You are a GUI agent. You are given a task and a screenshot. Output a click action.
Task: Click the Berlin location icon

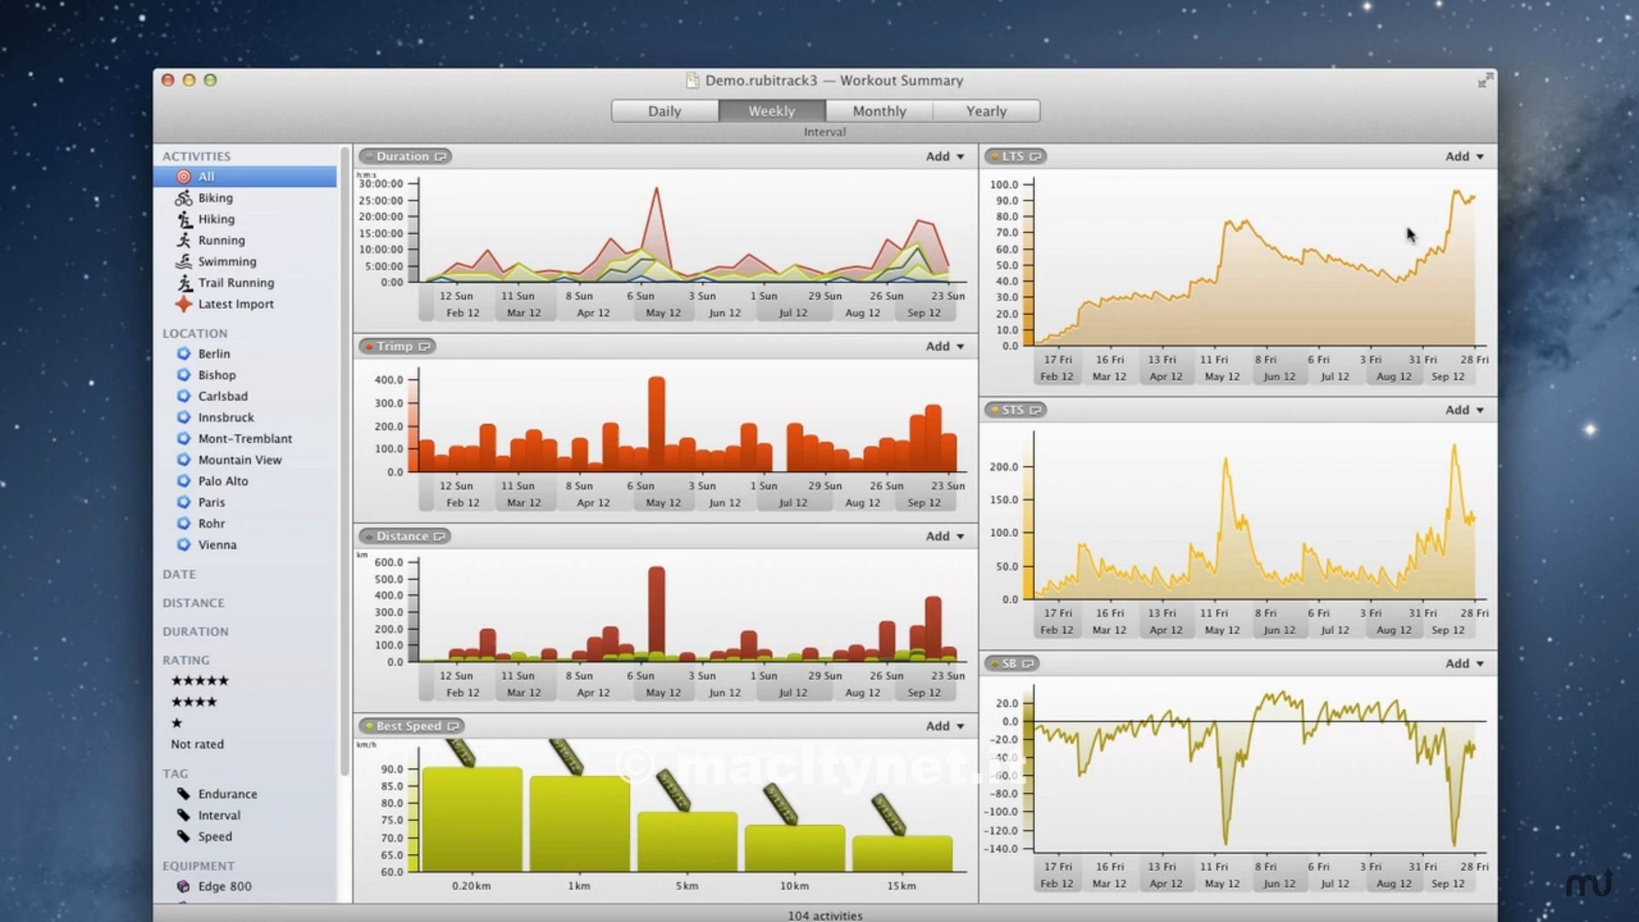tap(184, 353)
